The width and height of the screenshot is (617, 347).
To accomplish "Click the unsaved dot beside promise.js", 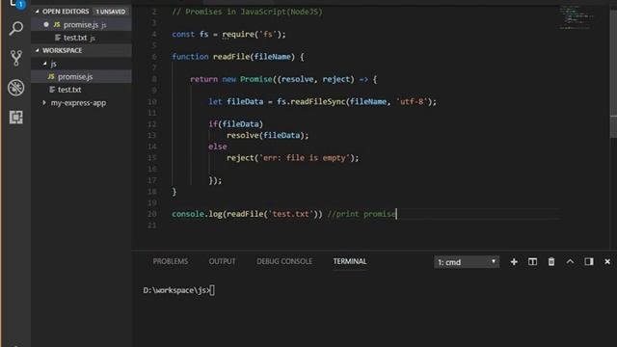I will [46, 24].
